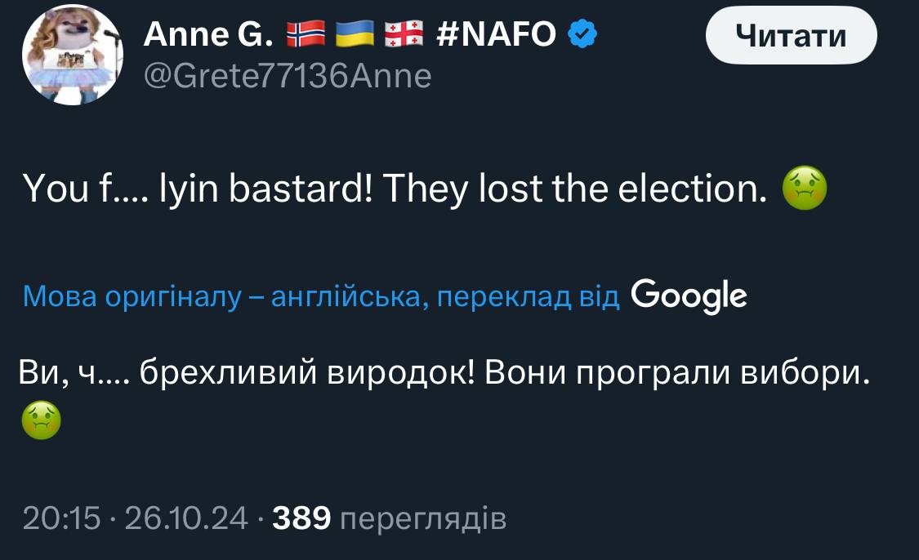Click the Google logo in translation notice
The width and height of the screenshot is (919, 560).
(x=689, y=296)
